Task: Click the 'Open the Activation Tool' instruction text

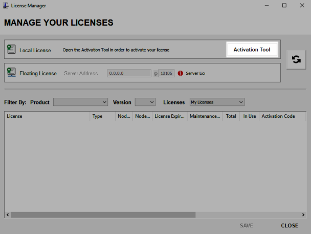Action: pyautogui.click(x=116, y=50)
